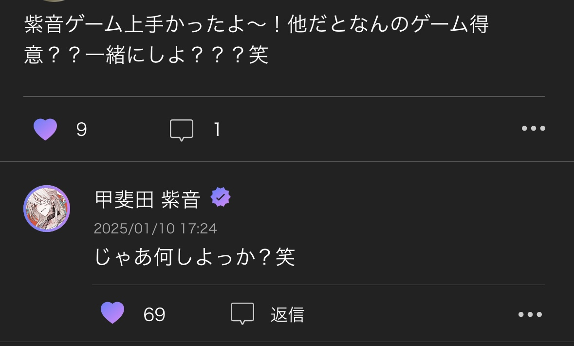Open the three-dot menu of the top comment
The width and height of the screenshot is (574, 346).
[x=534, y=128]
